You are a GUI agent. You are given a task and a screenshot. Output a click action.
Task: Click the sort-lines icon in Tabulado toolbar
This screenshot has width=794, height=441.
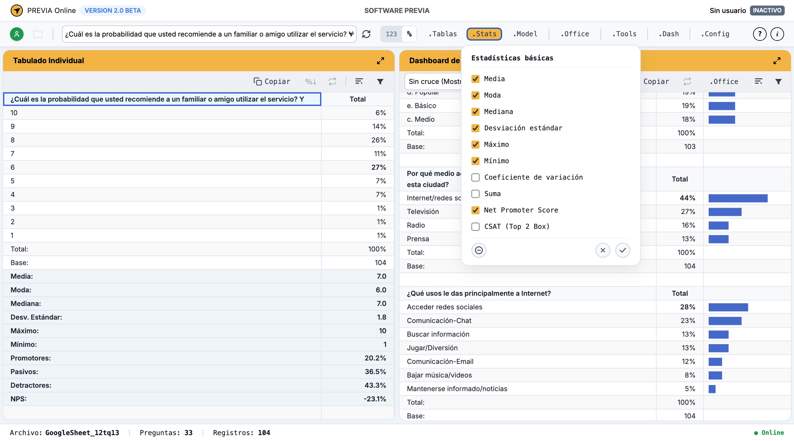[x=359, y=81]
